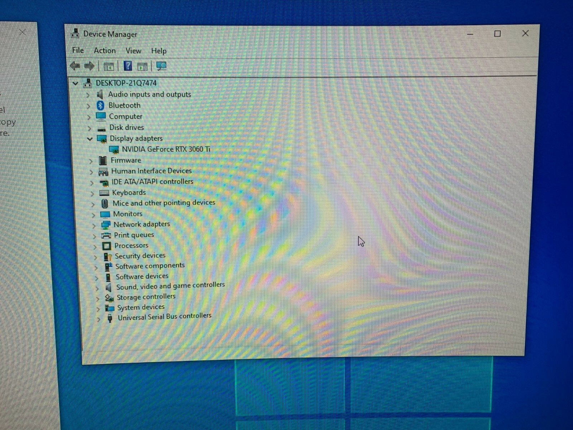Select the System devices row
The width and height of the screenshot is (573, 430).
pyautogui.click(x=141, y=307)
